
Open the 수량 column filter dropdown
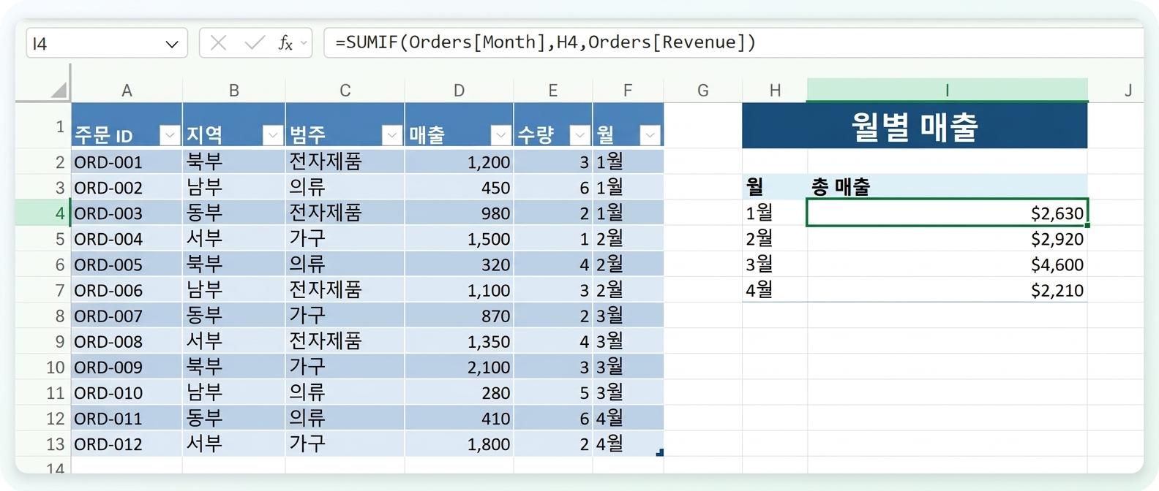click(579, 135)
